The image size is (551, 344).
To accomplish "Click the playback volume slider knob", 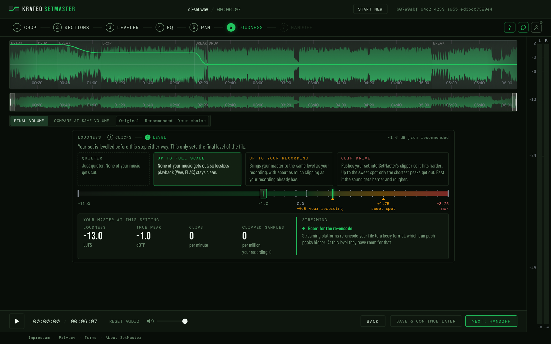I will click(185, 321).
